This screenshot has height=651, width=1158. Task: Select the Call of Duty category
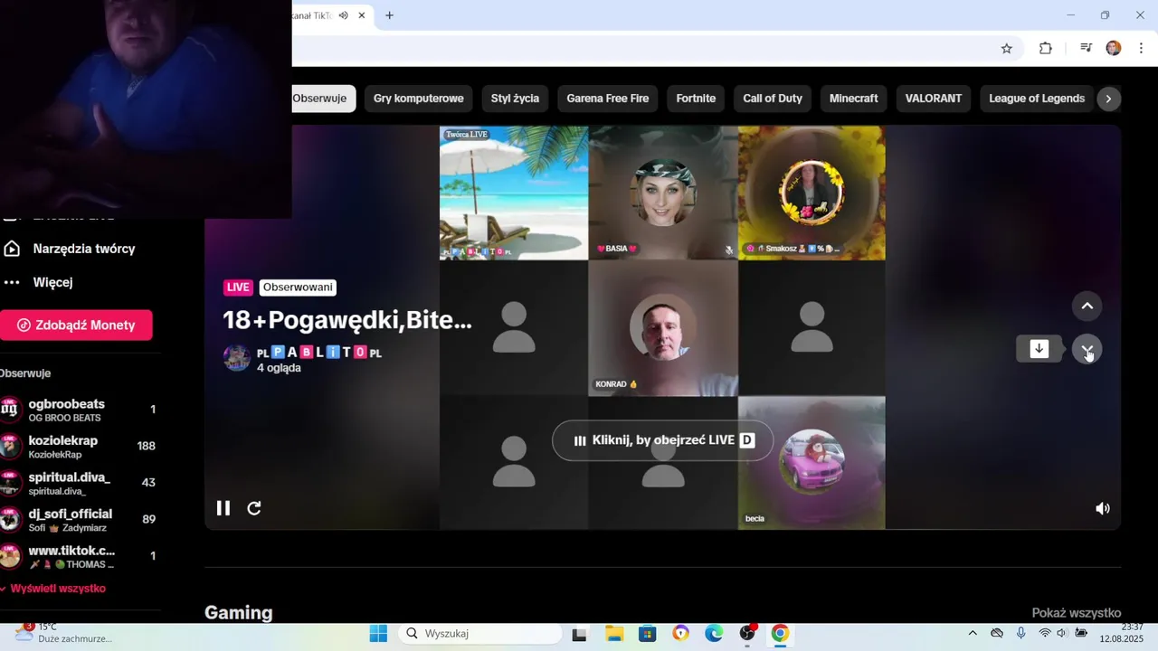[x=773, y=99]
